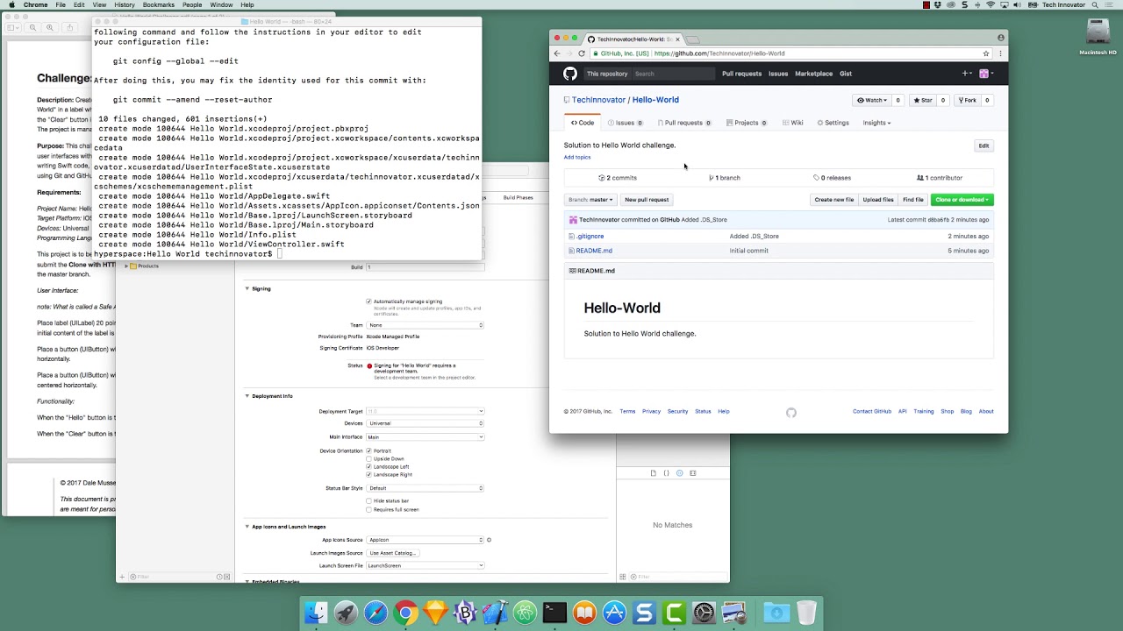This screenshot has width=1123, height=631.
Task: Open Preview app from the Dock
Action: [x=733, y=613]
